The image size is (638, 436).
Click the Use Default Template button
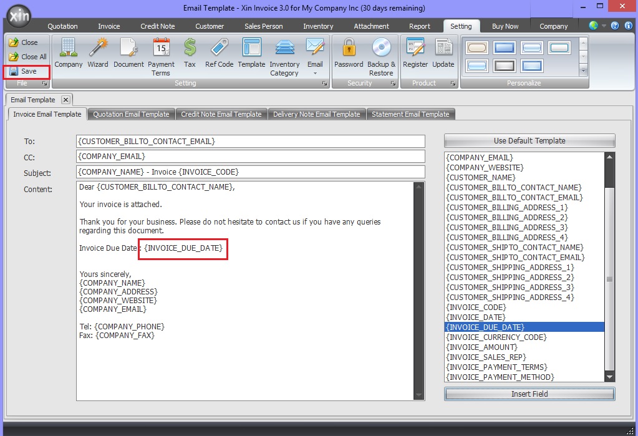[529, 141]
